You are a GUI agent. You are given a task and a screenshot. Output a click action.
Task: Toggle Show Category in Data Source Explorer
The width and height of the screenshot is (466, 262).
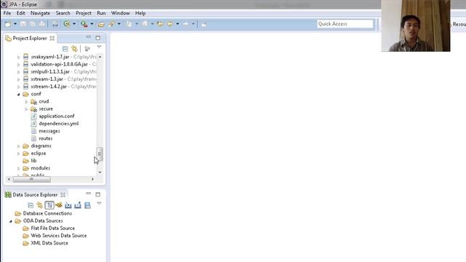[50, 205]
